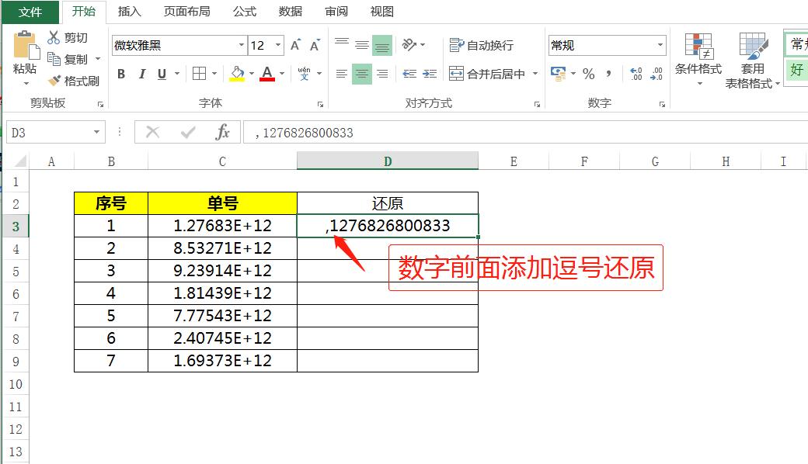Open the borders dropdown arrow
Image resolution: width=808 pixels, height=464 pixels.
(214, 74)
